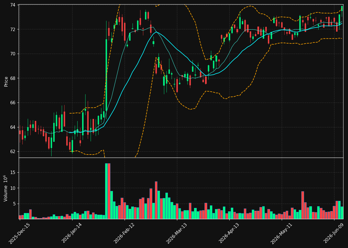348x248 pixels.
Task: Click the tallest green volume bar
Action: pyautogui.click(x=106, y=191)
